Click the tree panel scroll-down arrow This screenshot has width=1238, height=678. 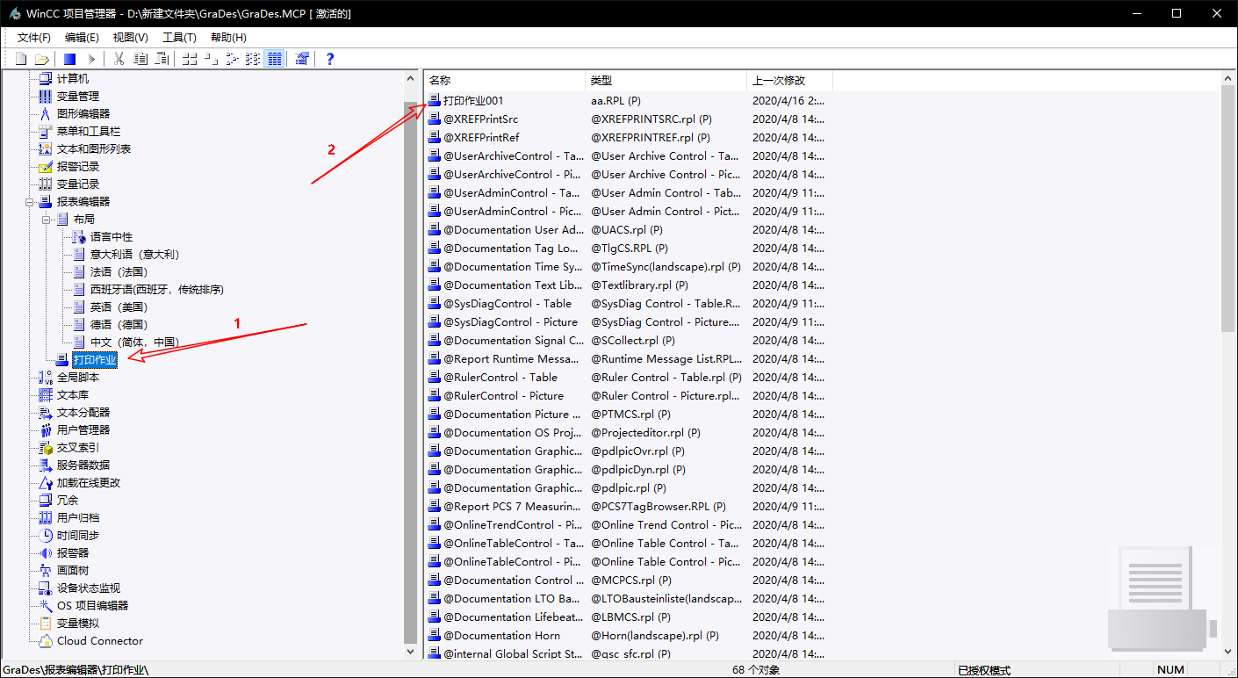(411, 653)
